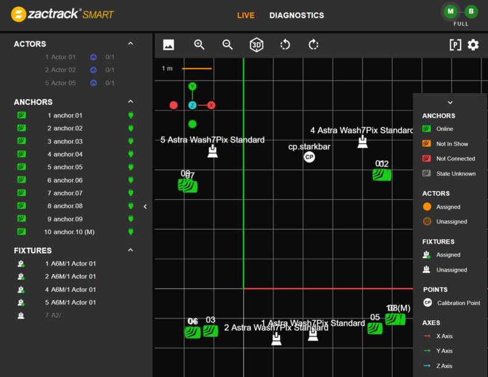Screen dimensions: 488x377
Task: Click the B backup status indicator
Action: coord(471,12)
